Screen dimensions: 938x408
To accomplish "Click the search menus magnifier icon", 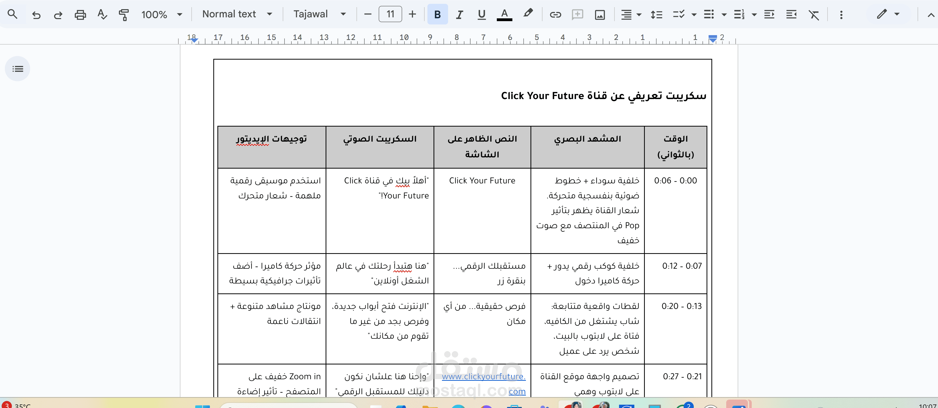I will click(13, 15).
